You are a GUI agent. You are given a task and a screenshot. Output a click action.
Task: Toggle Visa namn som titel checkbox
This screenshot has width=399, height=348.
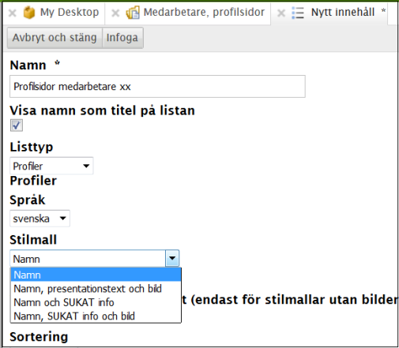point(17,125)
